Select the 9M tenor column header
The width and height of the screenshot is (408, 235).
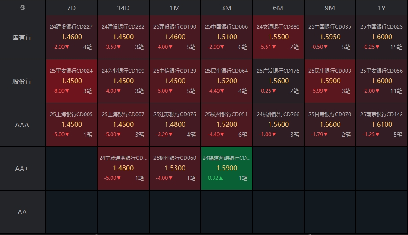point(330,8)
